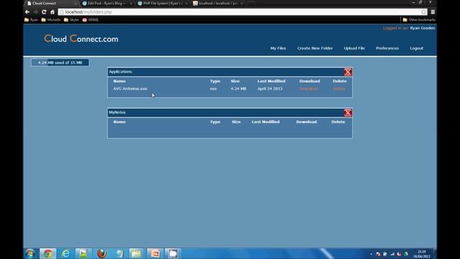Open the Ryan bookmarks folder

coord(31,20)
